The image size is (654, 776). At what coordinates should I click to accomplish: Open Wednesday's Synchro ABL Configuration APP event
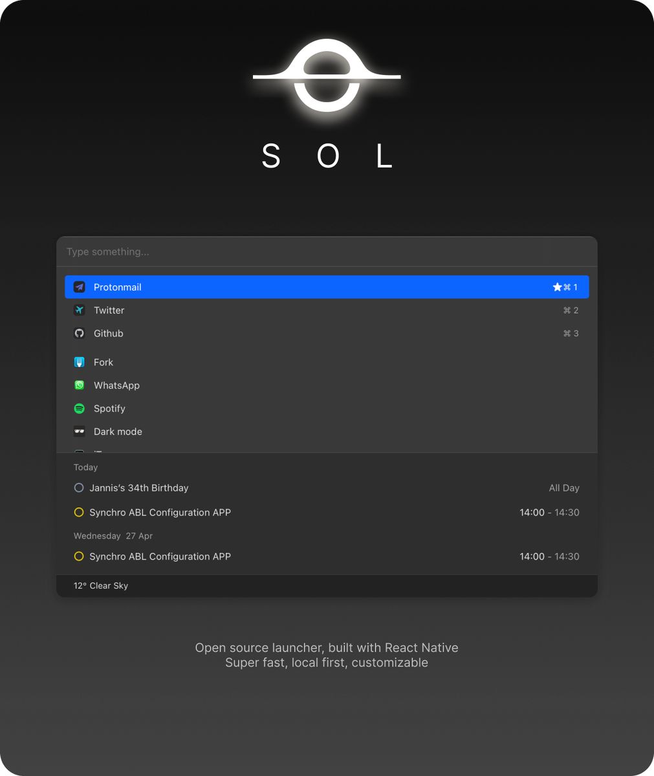coord(160,556)
